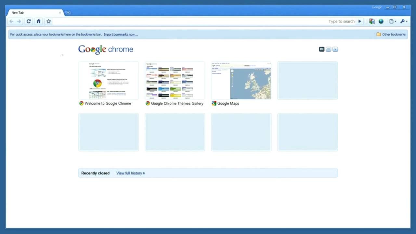The height and width of the screenshot is (234, 416).
Task: Close the New Tab tab
Action: (x=60, y=13)
